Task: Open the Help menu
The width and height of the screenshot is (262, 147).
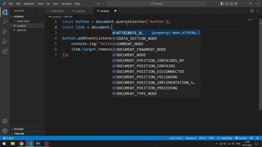Action: [77, 4]
